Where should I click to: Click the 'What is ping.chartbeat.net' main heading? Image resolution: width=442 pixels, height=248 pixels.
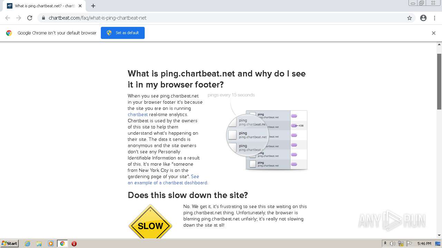click(217, 79)
